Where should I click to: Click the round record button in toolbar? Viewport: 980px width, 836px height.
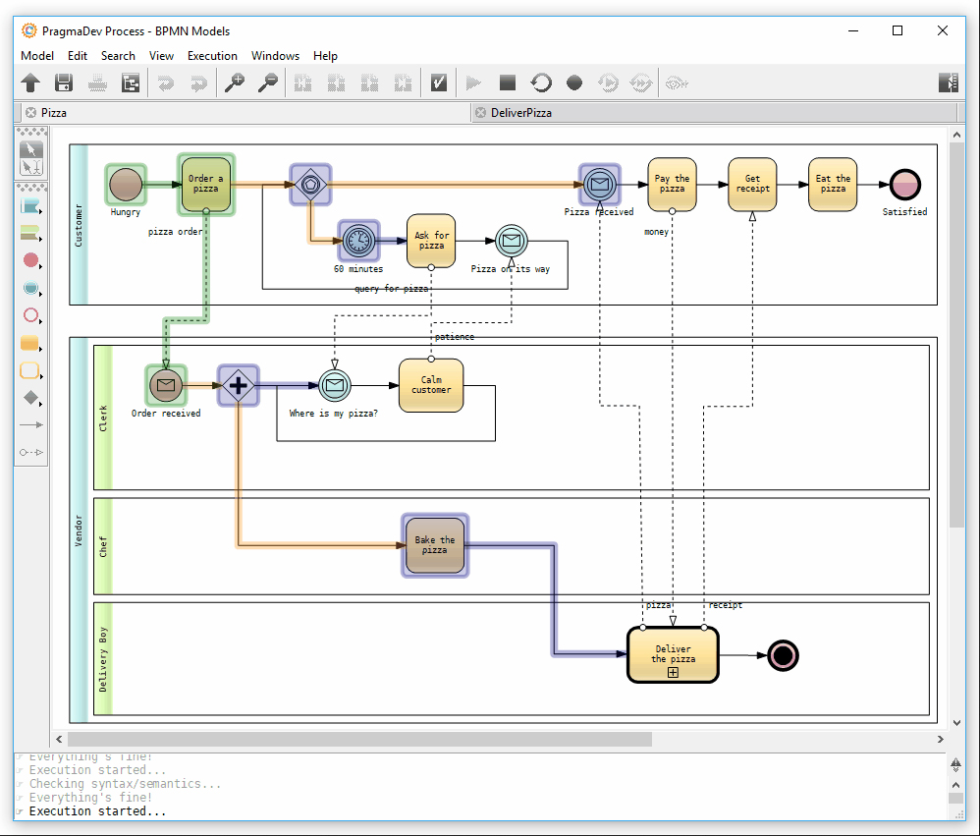point(574,84)
